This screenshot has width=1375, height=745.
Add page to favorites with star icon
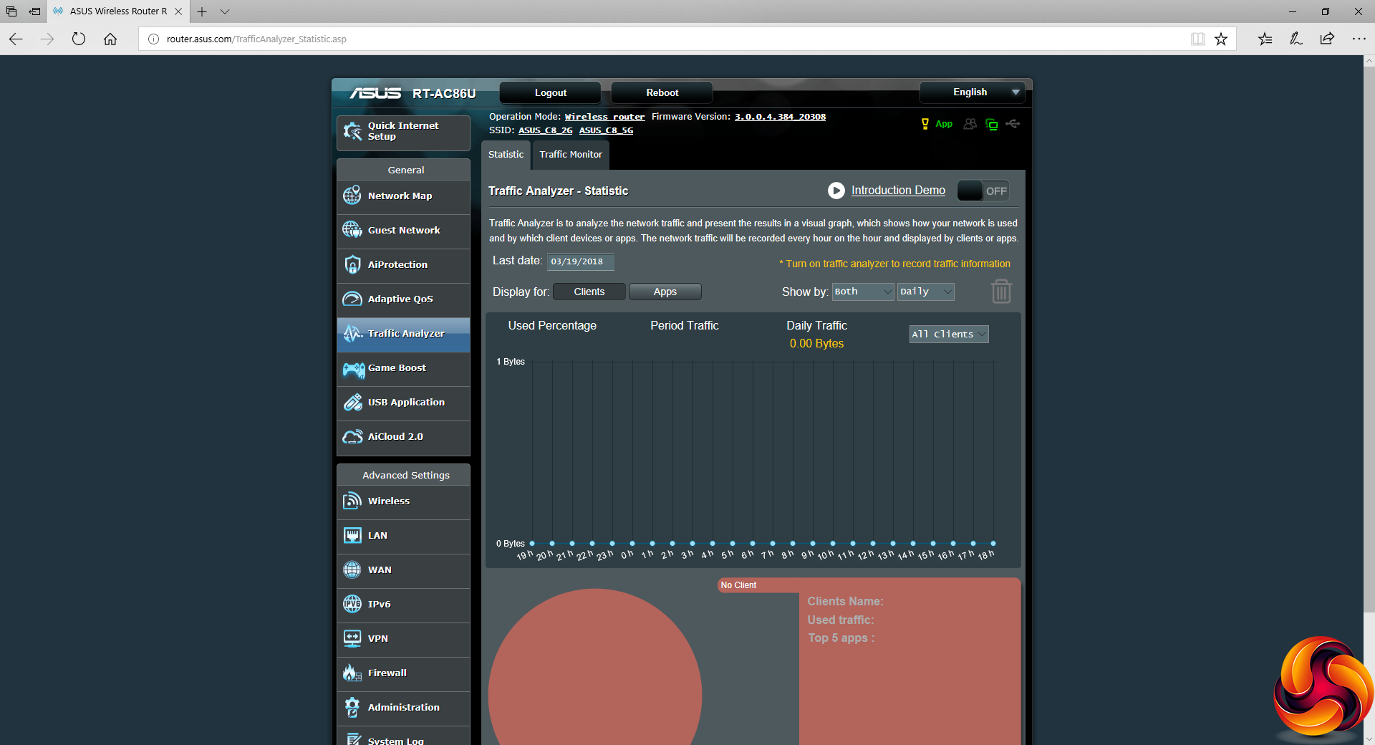(1221, 39)
